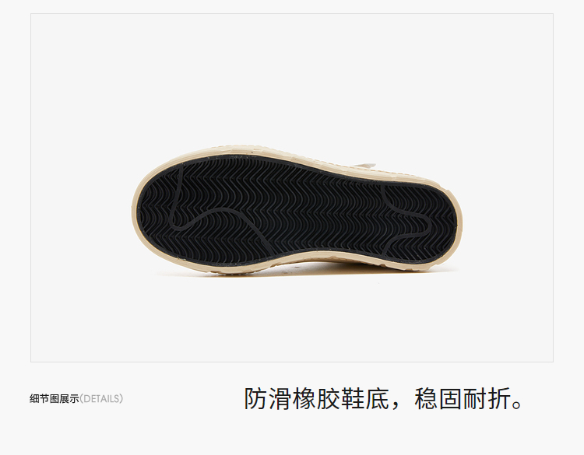Click the comma in the caption sentence
The width and height of the screenshot is (584, 455).
pyautogui.click(x=396, y=405)
